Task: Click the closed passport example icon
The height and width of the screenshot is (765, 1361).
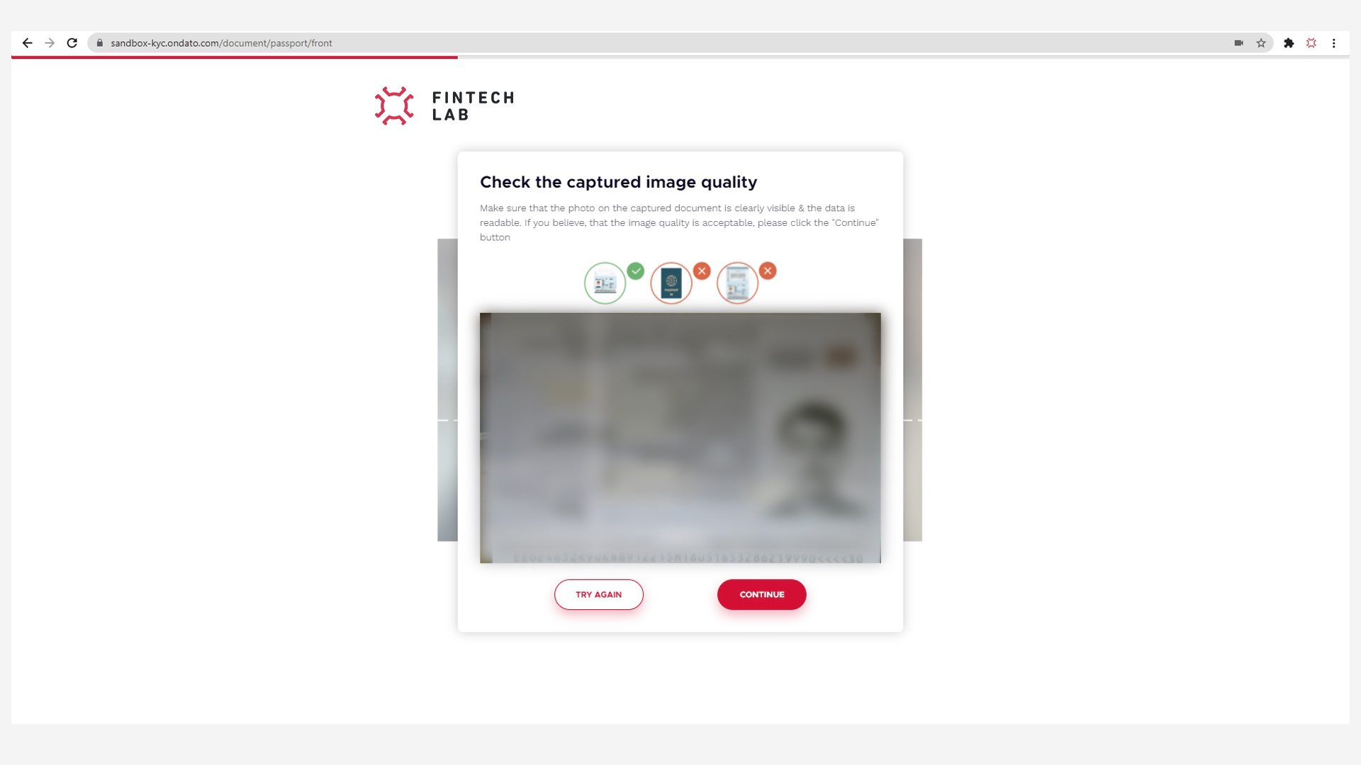Action: 671,283
